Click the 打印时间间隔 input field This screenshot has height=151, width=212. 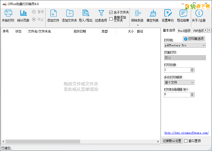click(x=177, y=95)
